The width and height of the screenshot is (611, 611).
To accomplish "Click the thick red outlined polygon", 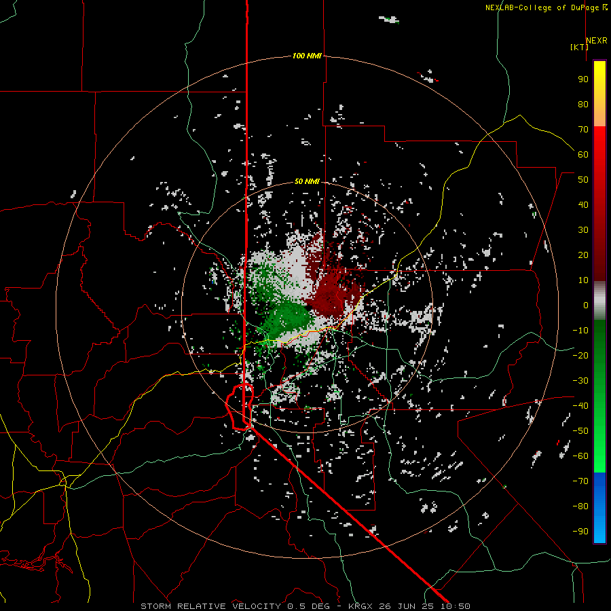I will (240, 407).
